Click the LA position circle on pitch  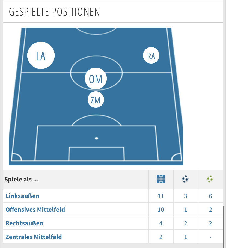click(41, 55)
